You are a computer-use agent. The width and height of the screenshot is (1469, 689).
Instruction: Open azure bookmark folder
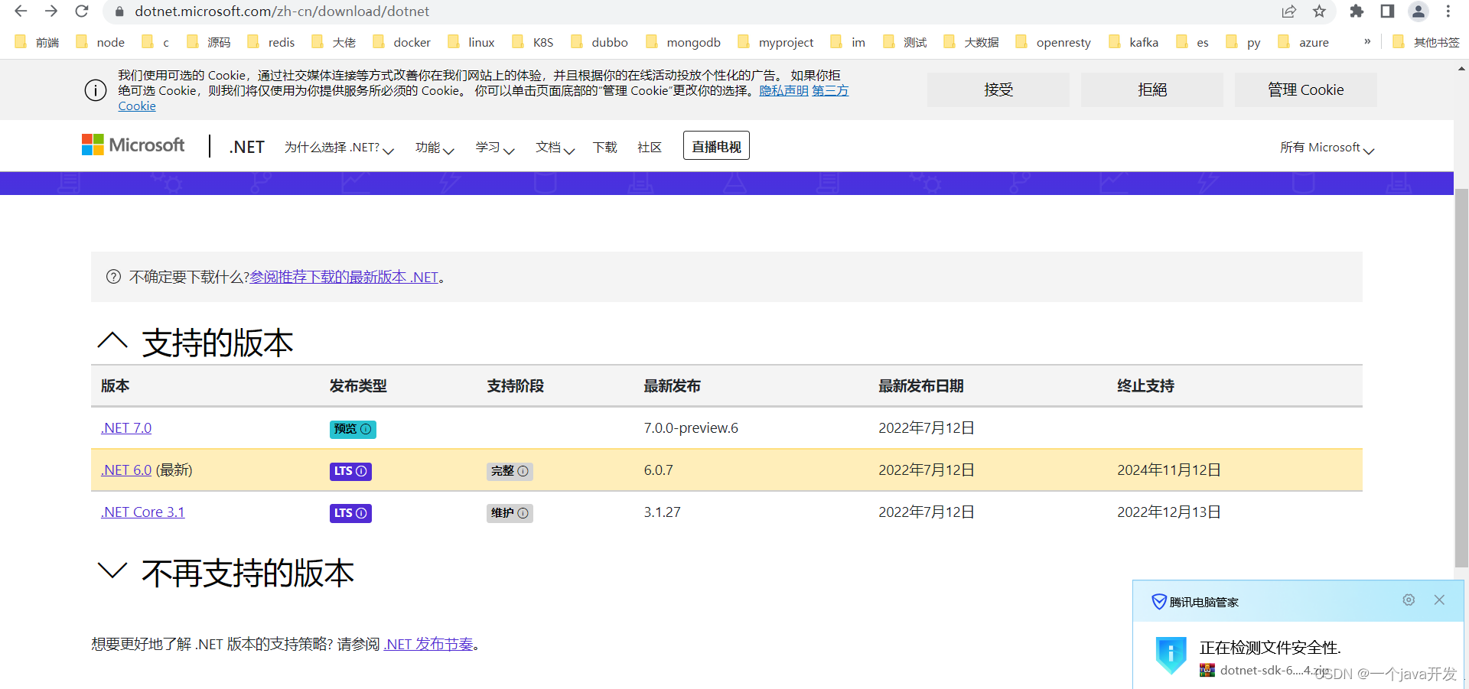click(1304, 42)
